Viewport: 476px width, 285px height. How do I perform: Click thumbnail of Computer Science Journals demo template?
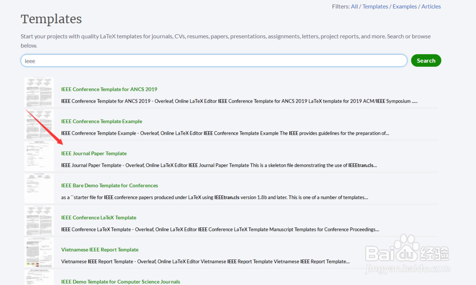pyautogui.click(x=39, y=277)
